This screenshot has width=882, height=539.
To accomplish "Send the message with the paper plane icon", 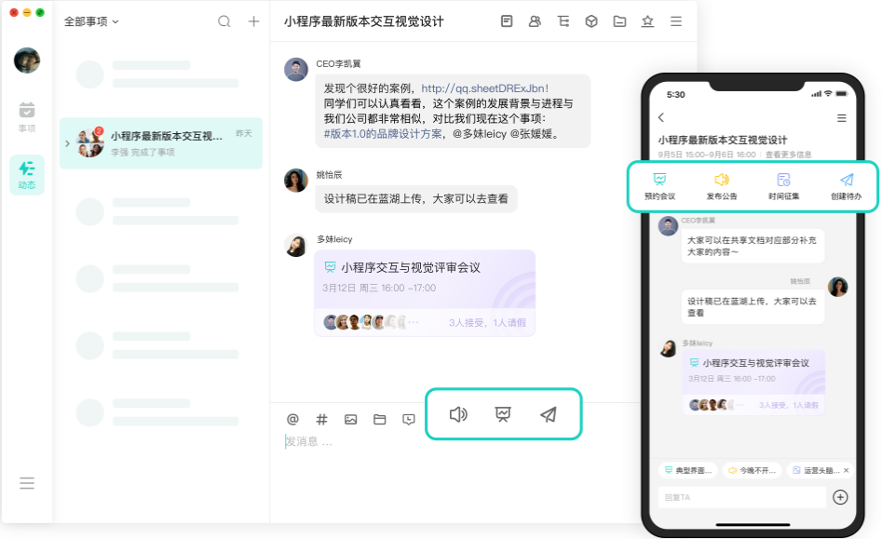I will click(550, 414).
